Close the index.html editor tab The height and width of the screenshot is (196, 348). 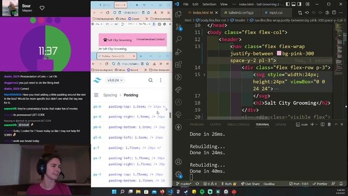[216, 13]
